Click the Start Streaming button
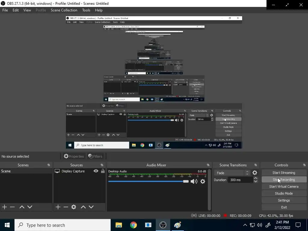The height and width of the screenshot is (231, 308). pos(284,173)
